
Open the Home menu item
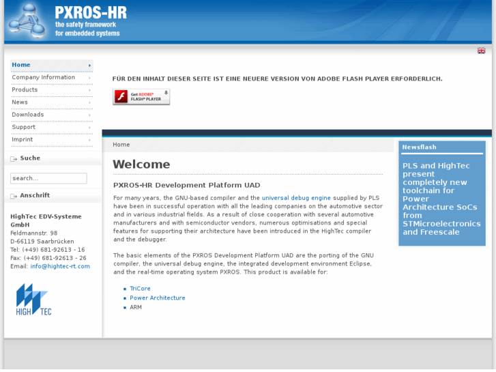[x=52, y=66]
